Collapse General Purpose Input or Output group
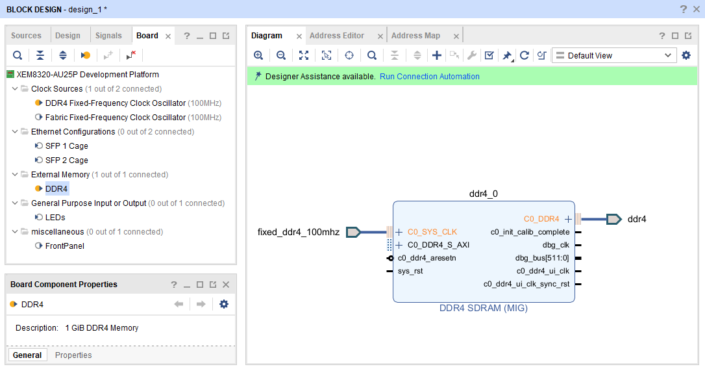Screen dimensions: 705x369 [15, 203]
